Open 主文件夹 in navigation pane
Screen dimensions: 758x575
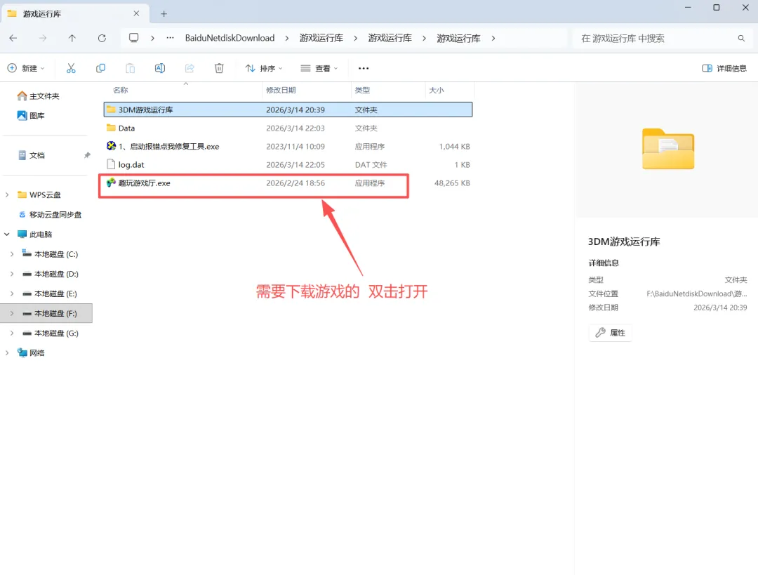click(x=38, y=96)
